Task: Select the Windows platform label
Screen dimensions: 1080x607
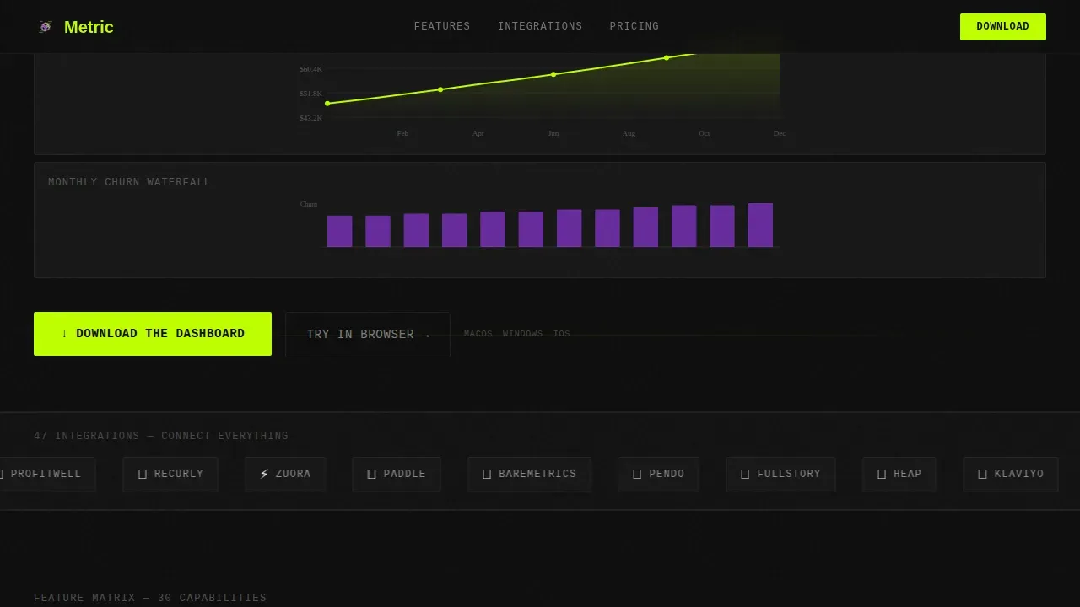Action: point(522,334)
